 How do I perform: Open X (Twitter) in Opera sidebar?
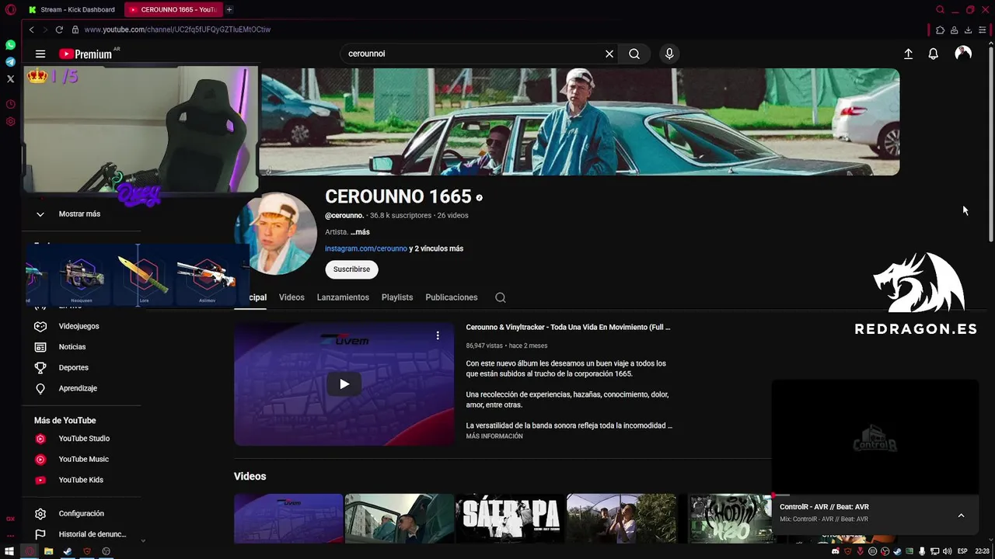10,78
